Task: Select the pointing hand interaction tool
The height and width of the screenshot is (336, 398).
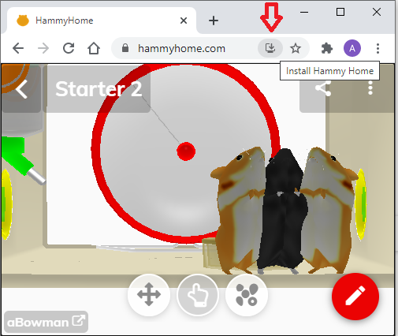Action: pos(198,294)
